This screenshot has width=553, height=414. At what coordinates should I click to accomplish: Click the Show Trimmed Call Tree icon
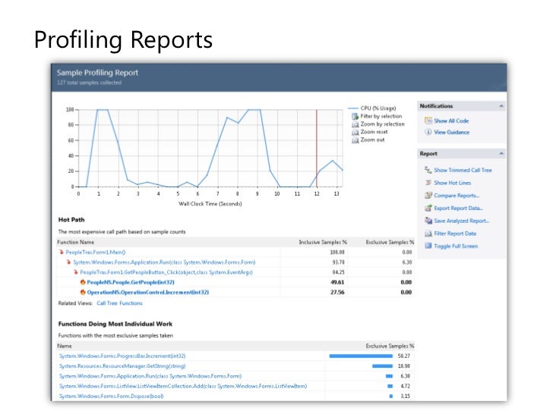coord(428,171)
